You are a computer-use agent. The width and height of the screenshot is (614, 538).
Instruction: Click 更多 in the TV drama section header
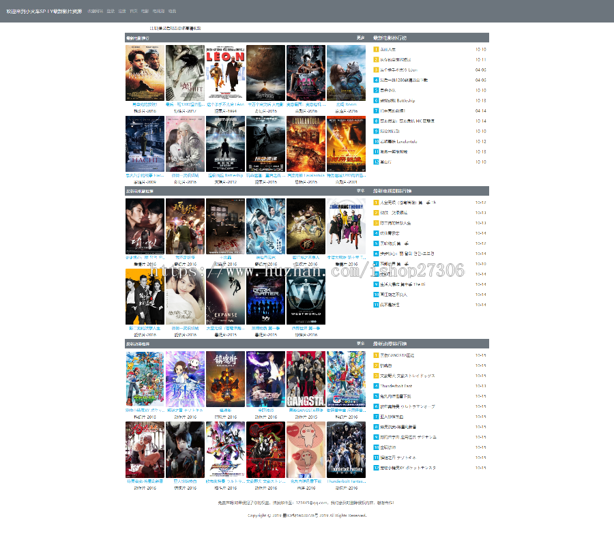[361, 191]
